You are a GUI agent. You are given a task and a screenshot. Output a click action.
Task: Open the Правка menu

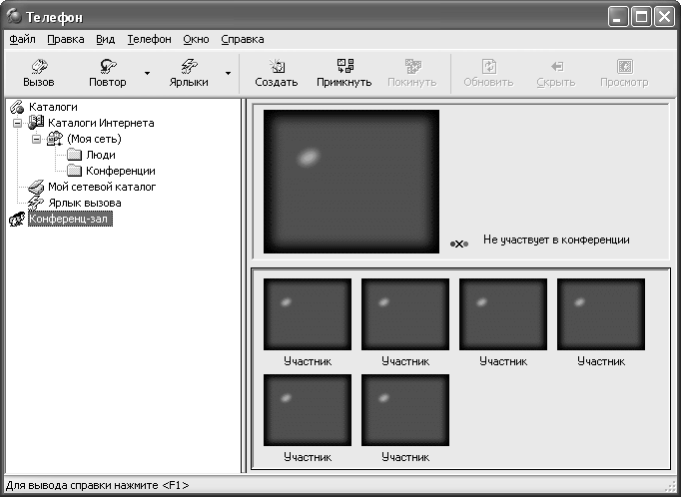point(66,39)
